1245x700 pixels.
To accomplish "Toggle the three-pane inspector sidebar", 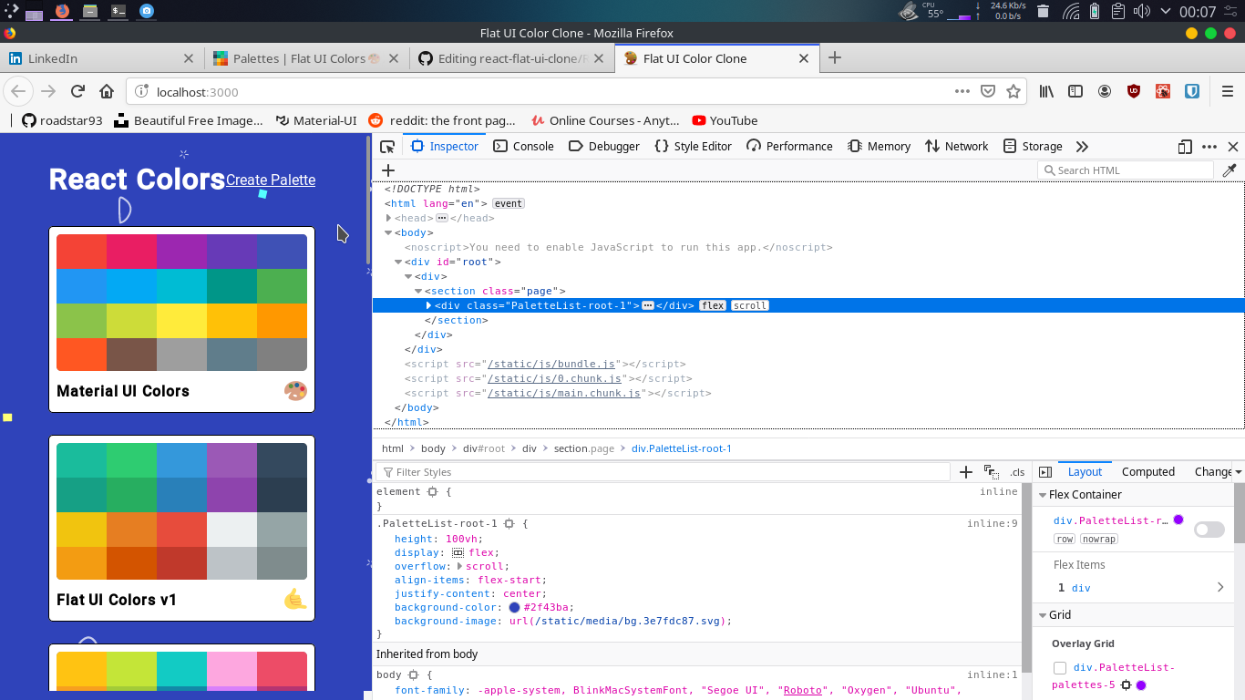I will click(x=1045, y=472).
